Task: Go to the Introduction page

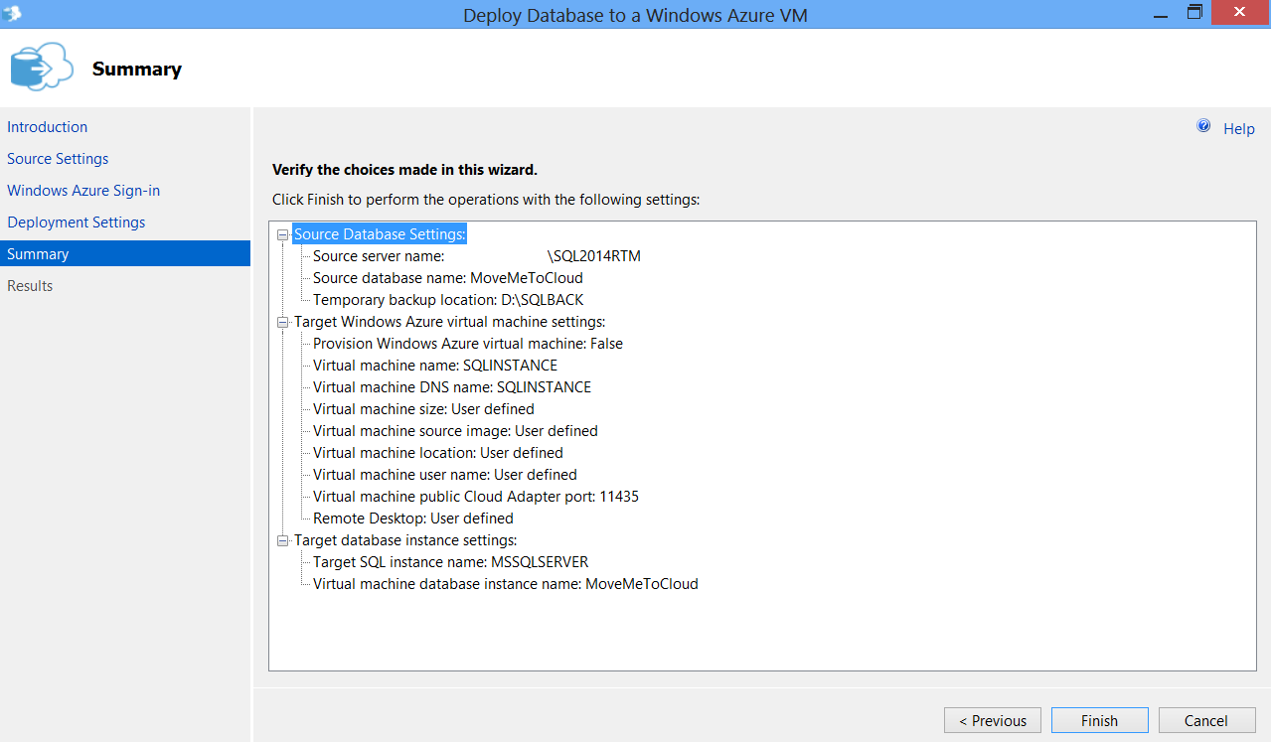Action: pos(48,127)
